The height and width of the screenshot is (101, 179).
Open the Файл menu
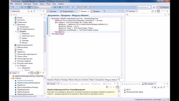[11, 4]
